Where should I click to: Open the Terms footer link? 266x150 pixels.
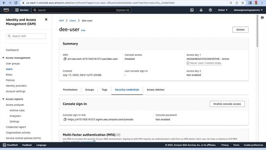click(x=236, y=145)
